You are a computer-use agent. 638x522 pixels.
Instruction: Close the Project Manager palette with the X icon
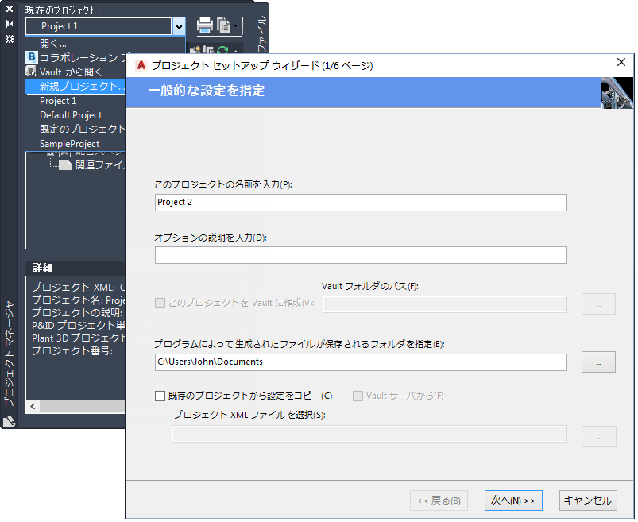10,9
